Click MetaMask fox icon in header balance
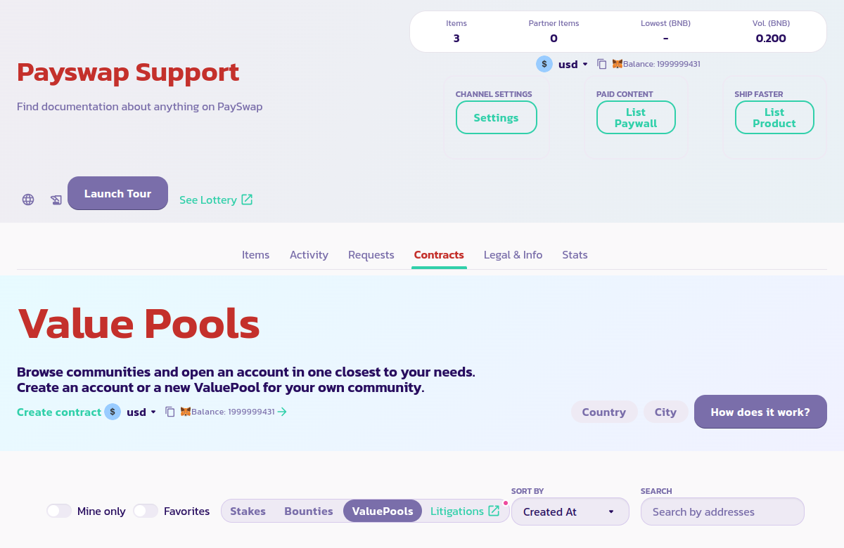Screen dimensions: 844x548 (x=618, y=64)
